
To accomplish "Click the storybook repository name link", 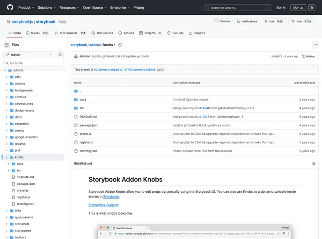I will (x=45, y=22).
